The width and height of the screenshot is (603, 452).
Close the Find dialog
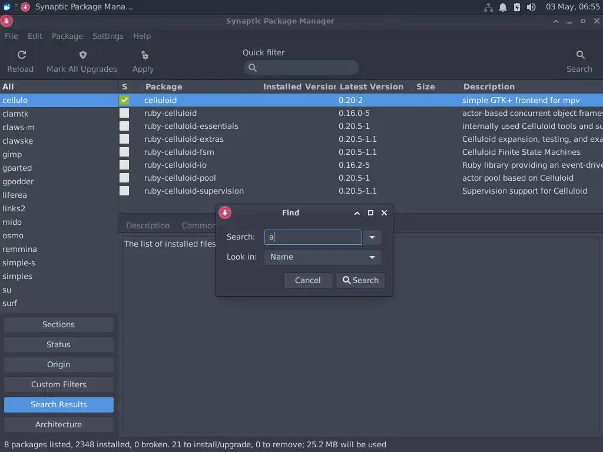pyautogui.click(x=384, y=213)
